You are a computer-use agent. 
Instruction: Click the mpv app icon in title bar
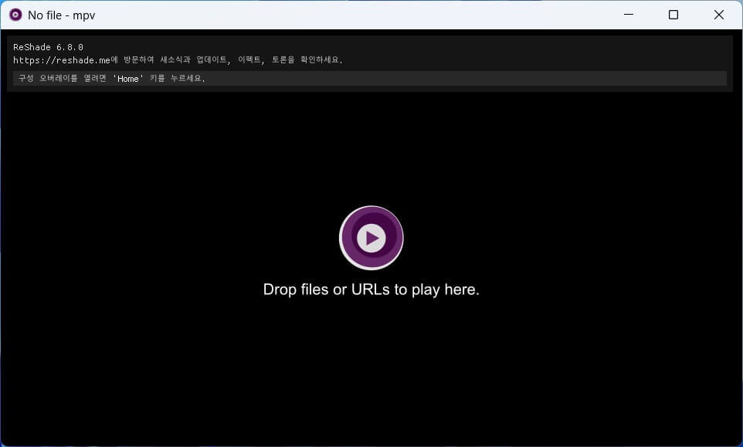pos(15,15)
